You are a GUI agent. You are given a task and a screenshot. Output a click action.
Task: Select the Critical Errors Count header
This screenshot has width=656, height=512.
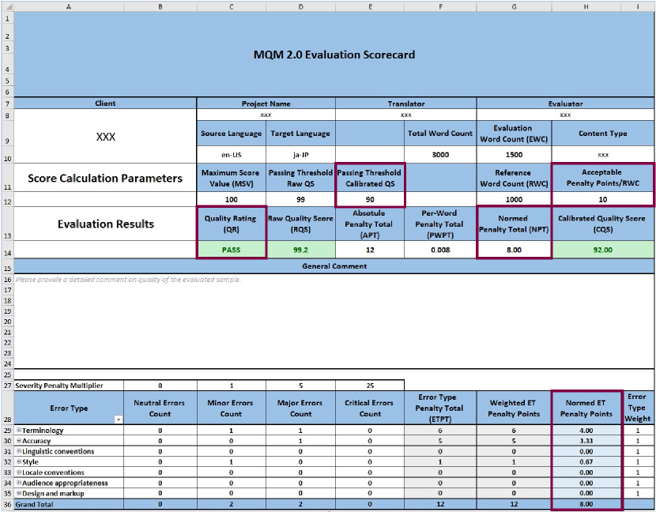pyautogui.click(x=370, y=408)
